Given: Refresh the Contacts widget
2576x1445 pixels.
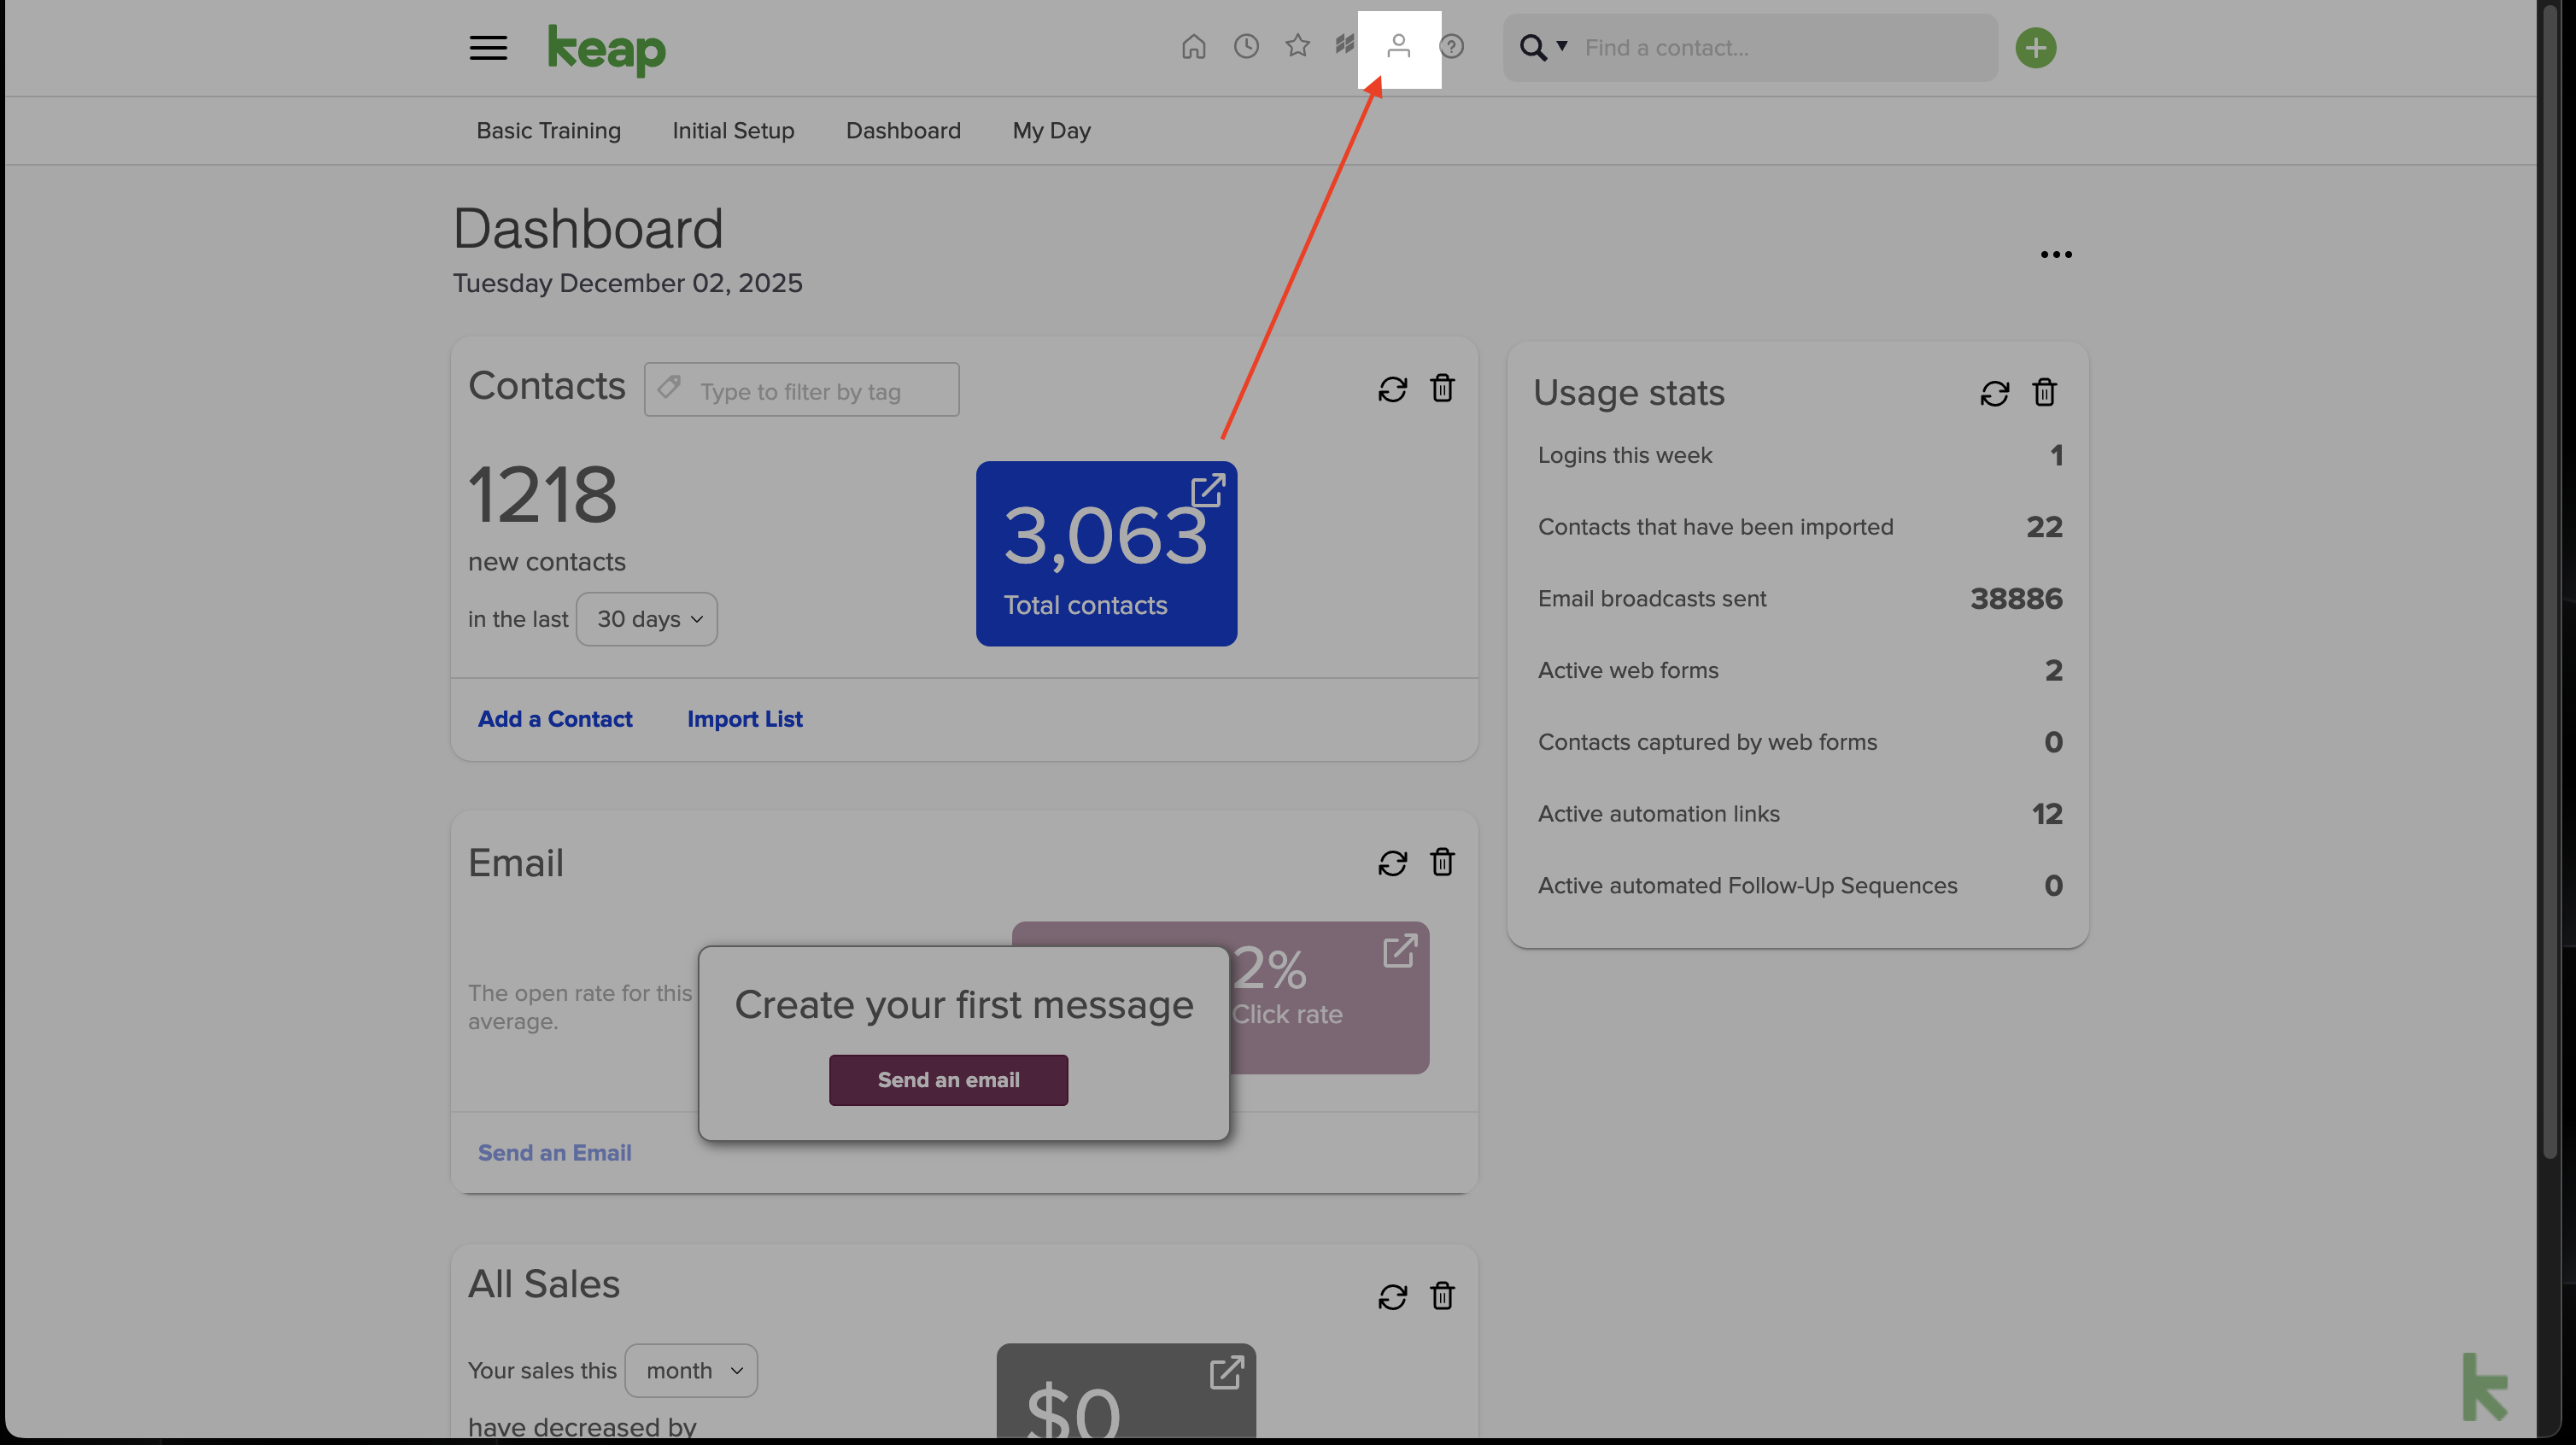Looking at the screenshot, I should pyautogui.click(x=1392, y=389).
